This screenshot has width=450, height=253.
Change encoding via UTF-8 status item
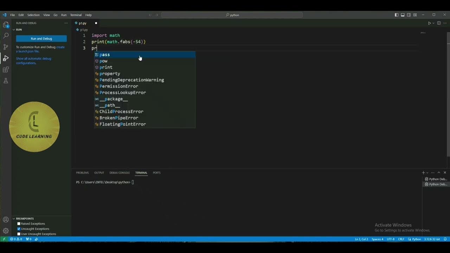391,239
